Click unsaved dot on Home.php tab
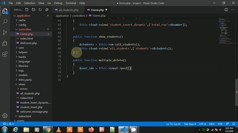Screen dimensions: 238x133 [x=106, y=10]
